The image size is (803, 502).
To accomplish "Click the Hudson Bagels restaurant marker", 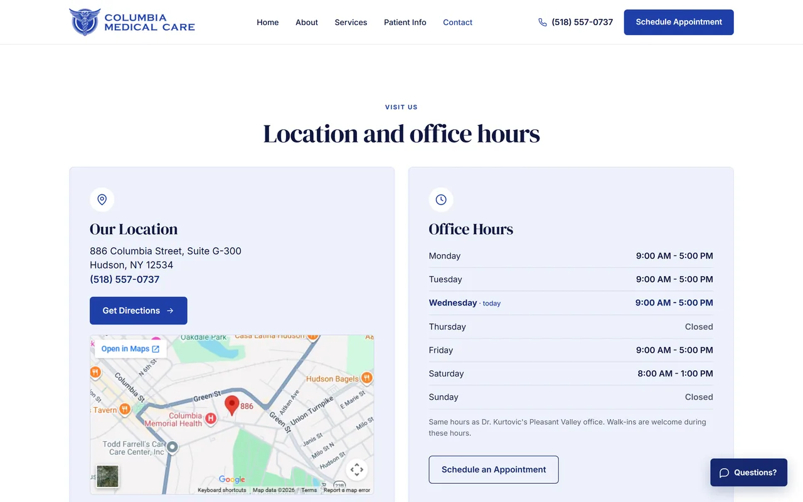I will (367, 378).
